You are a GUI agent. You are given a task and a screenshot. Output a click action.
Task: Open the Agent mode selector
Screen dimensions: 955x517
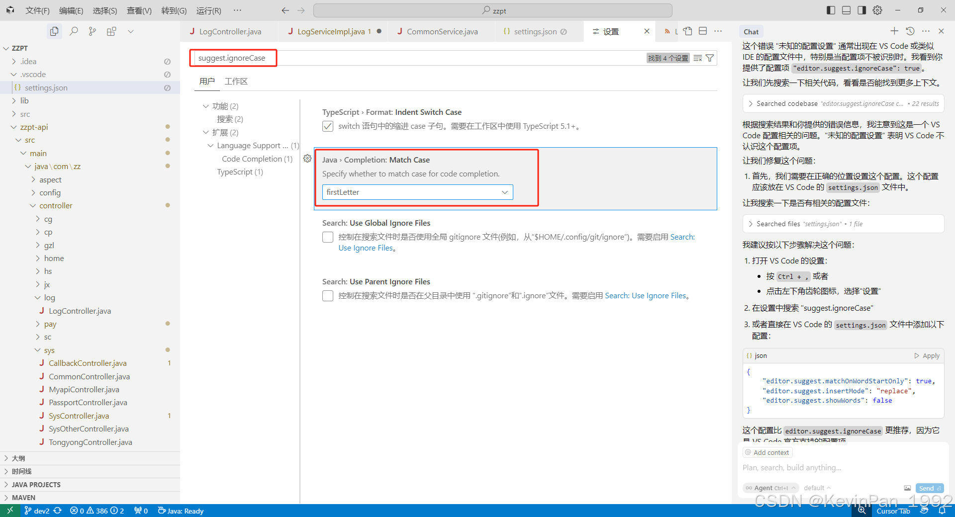pyautogui.click(x=770, y=488)
